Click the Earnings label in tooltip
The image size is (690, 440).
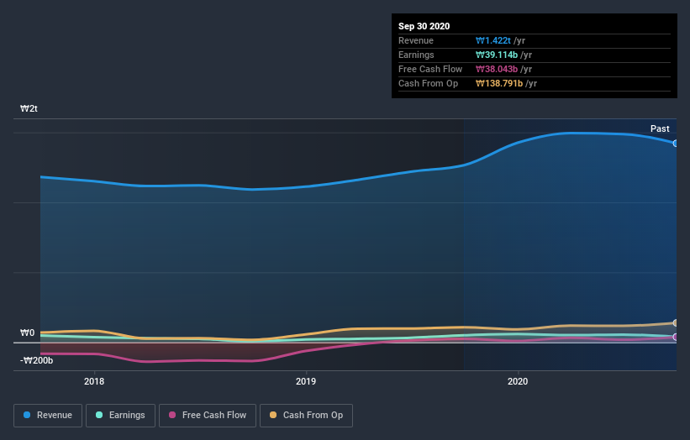(x=416, y=55)
